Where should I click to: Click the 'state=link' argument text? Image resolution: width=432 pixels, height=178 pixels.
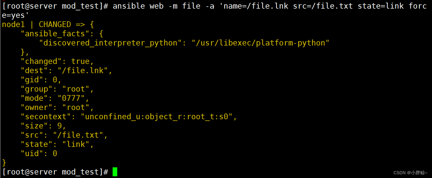pos(381,6)
